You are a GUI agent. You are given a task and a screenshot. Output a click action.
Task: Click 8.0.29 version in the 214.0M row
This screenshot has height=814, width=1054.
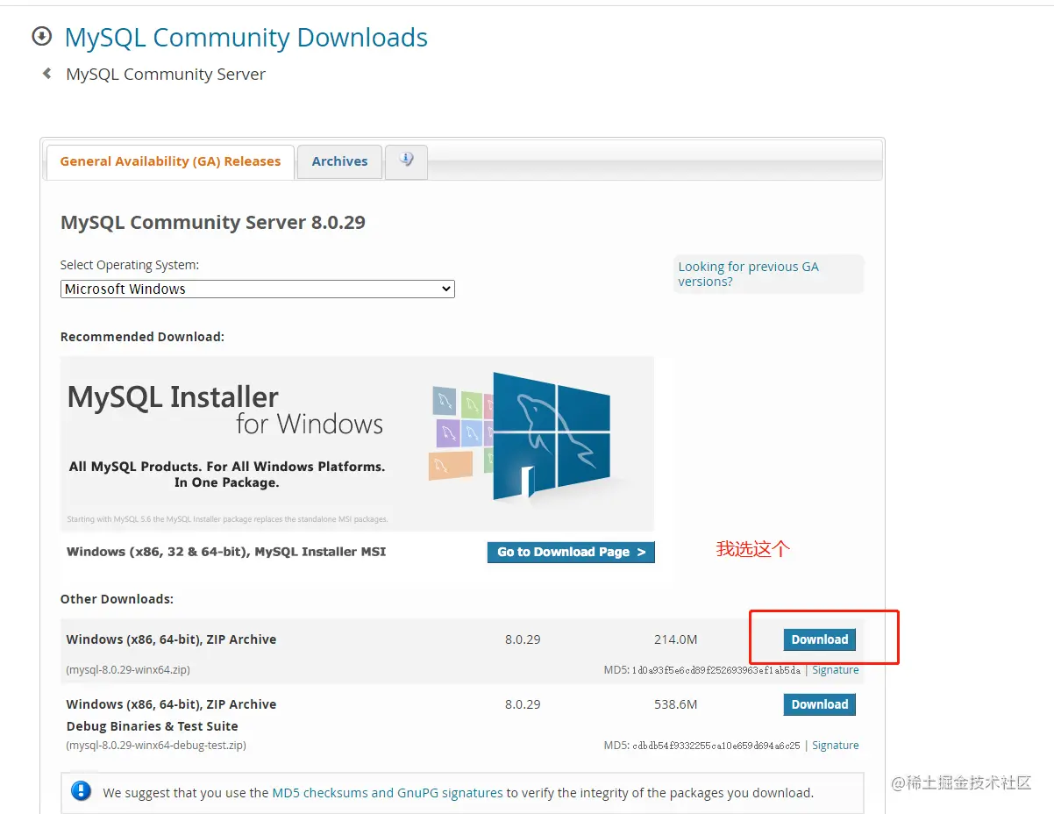(523, 639)
